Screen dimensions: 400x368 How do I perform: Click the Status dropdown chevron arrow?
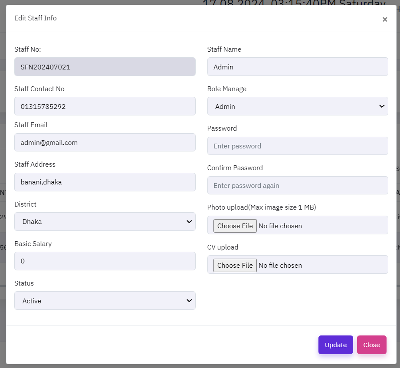point(189,300)
